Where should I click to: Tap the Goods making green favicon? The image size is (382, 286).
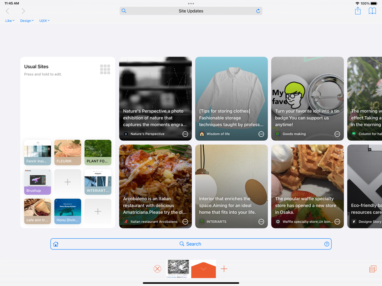tap(277, 134)
